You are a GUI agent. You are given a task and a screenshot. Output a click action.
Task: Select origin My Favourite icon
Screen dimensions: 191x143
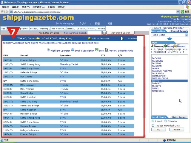point(175,46)
